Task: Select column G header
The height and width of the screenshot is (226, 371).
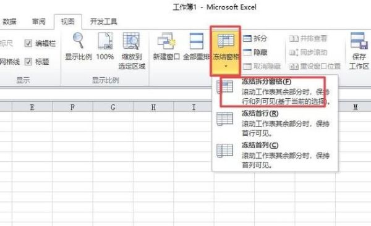Action: coord(113,107)
